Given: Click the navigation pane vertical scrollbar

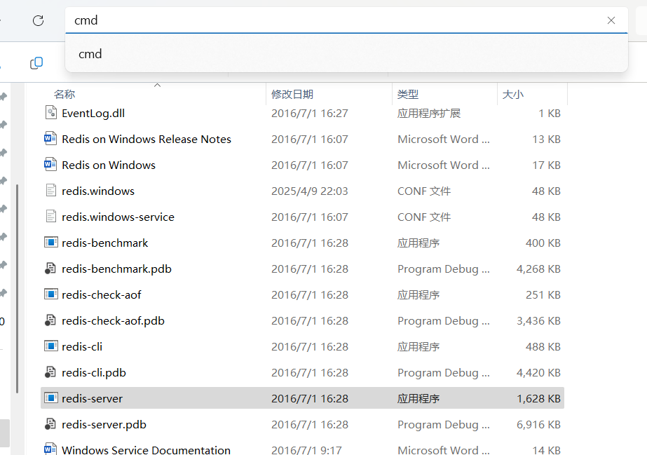Looking at the screenshot, I should [x=17, y=289].
